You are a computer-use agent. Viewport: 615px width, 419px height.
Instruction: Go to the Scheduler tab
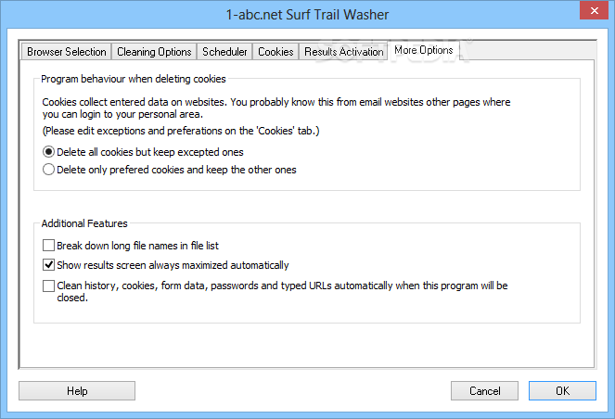click(224, 52)
